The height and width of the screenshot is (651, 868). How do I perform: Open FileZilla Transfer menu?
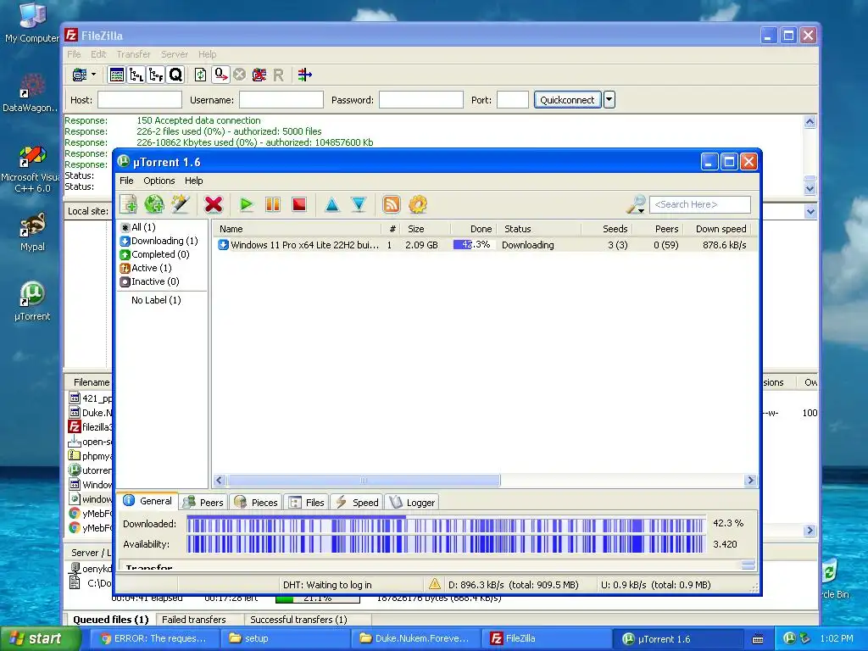click(x=133, y=54)
